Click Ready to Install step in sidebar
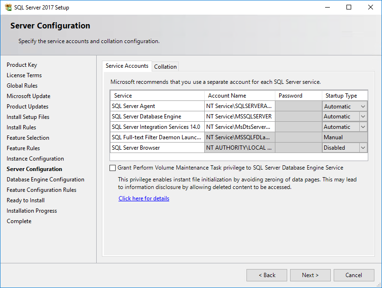Viewport: 382px width, 288px height. point(26,200)
